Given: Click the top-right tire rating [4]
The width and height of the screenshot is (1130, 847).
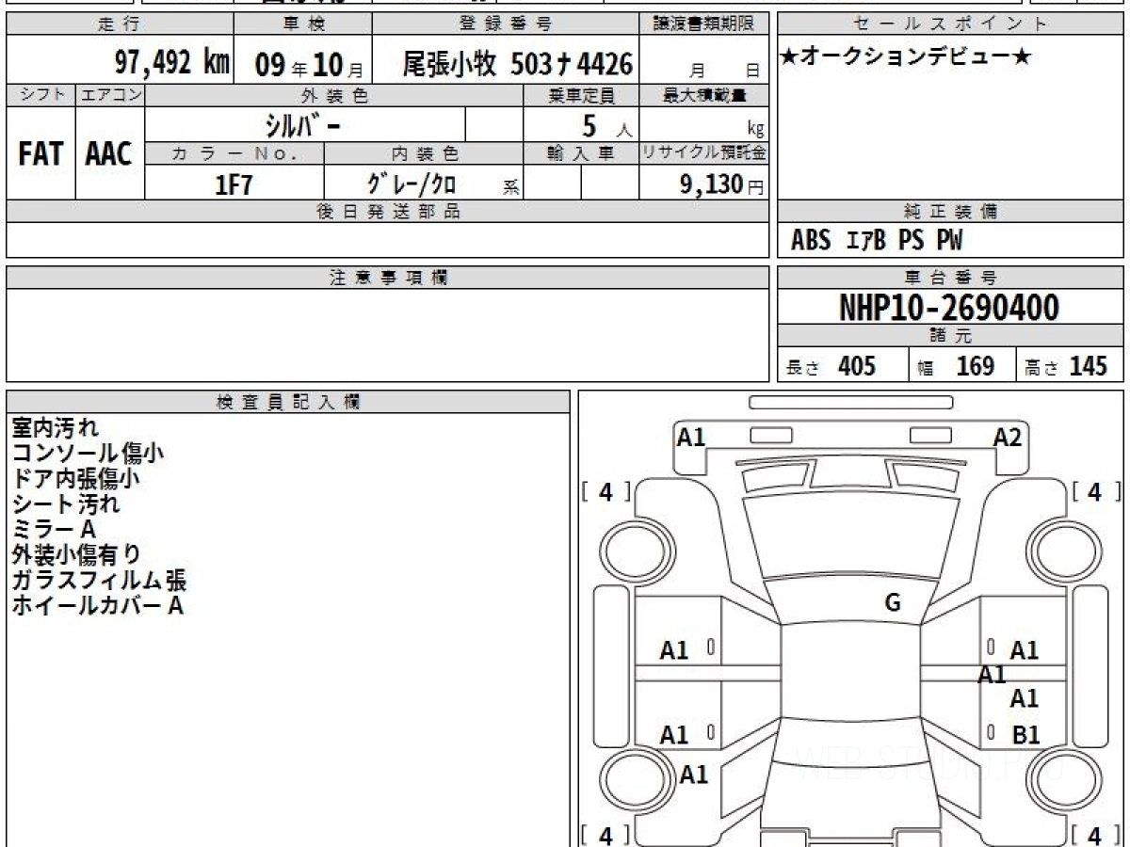Looking at the screenshot, I should (1094, 491).
